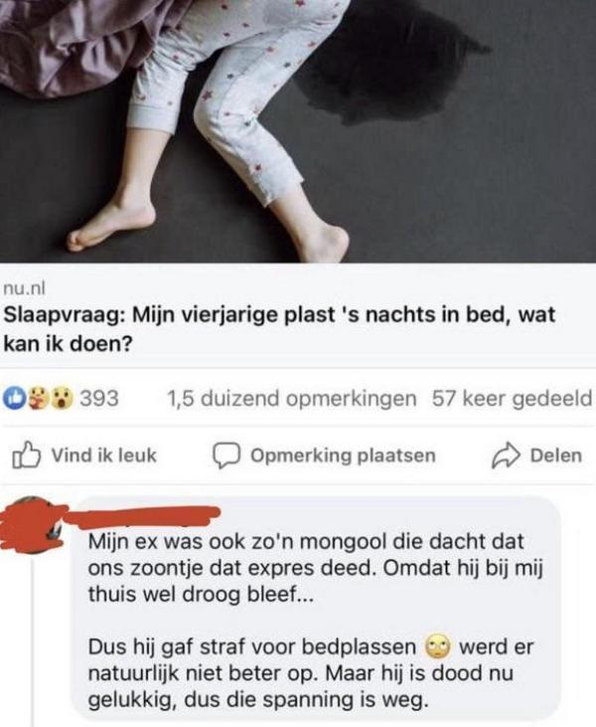
Task: Click the thumbs-up icon next to Vind ik leuk
Action: [x=26, y=455]
